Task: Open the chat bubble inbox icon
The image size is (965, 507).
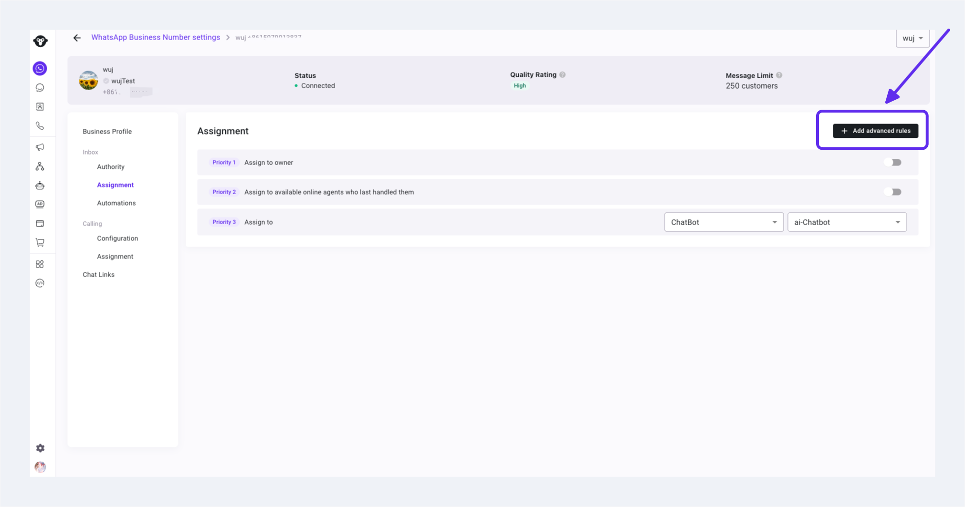Action: [40, 88]
